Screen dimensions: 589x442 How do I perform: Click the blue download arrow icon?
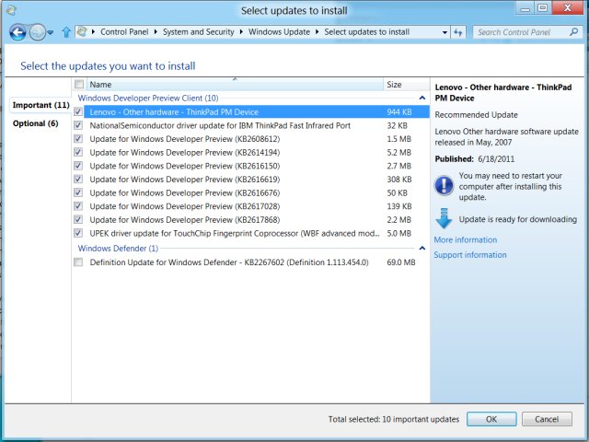coord(444,218)
